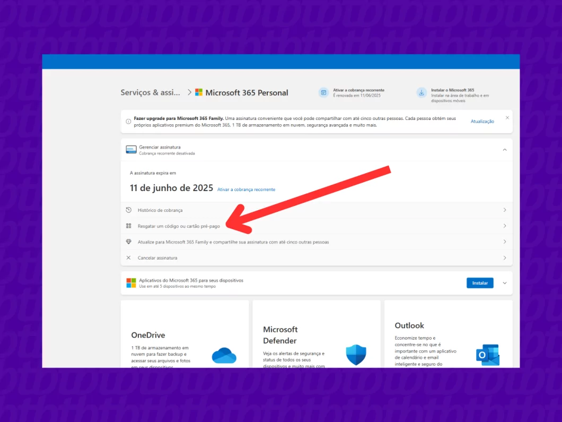
Task: Go back to Serviços & assi... breadcrumb
Action: [x=150, y=92]
